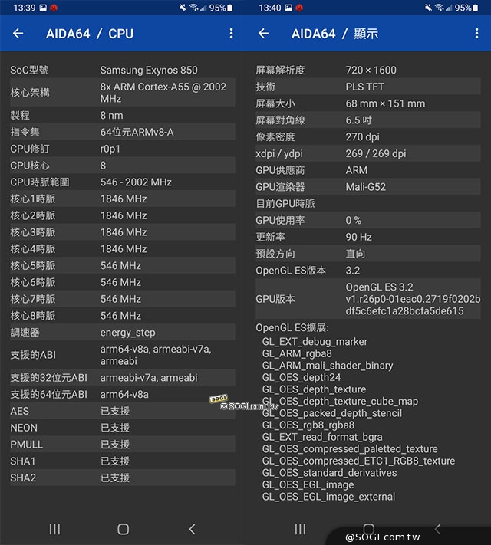Select the GL_OES_compressed_ETC1_RGB8_texture extension
Screen dimensions: 491x545
coord(358,461)
